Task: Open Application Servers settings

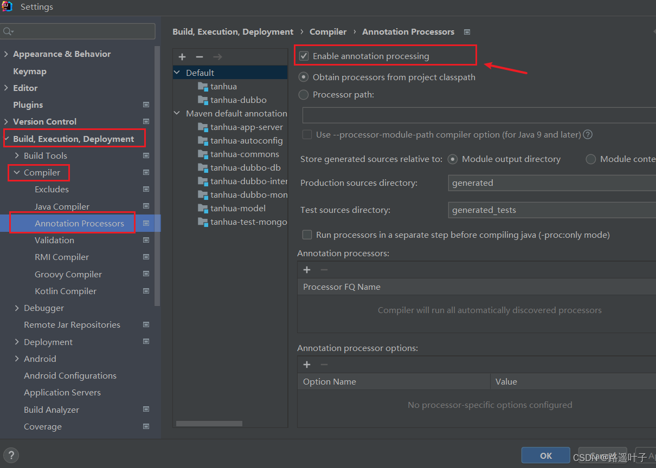Action: [62, 392]
